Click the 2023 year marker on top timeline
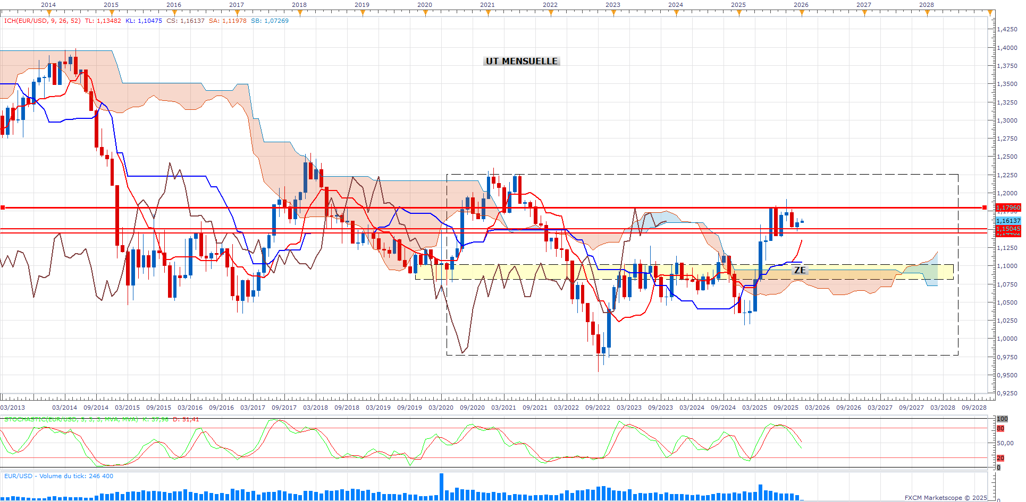The height and width of the screenshot is (502, 1026). coord(613,5)
